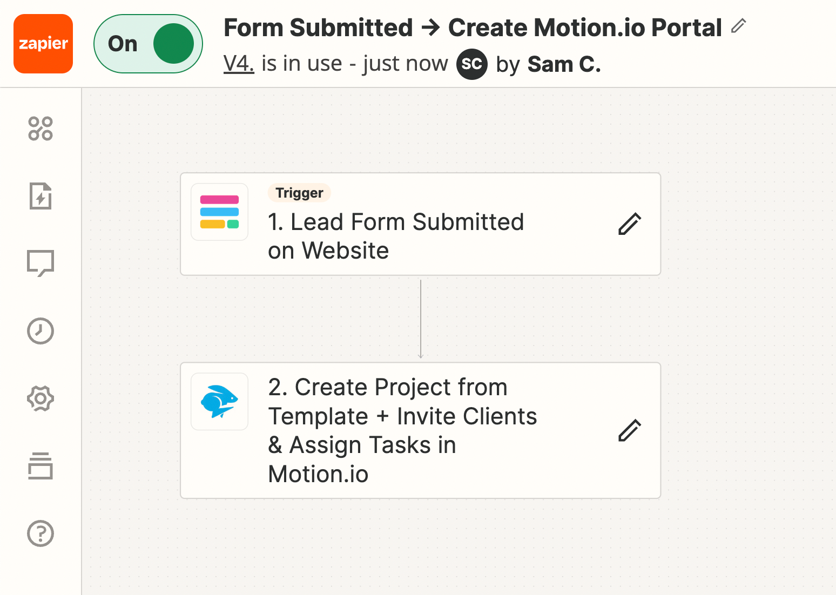Click the Trigger badge label

(x=299, y=193)
